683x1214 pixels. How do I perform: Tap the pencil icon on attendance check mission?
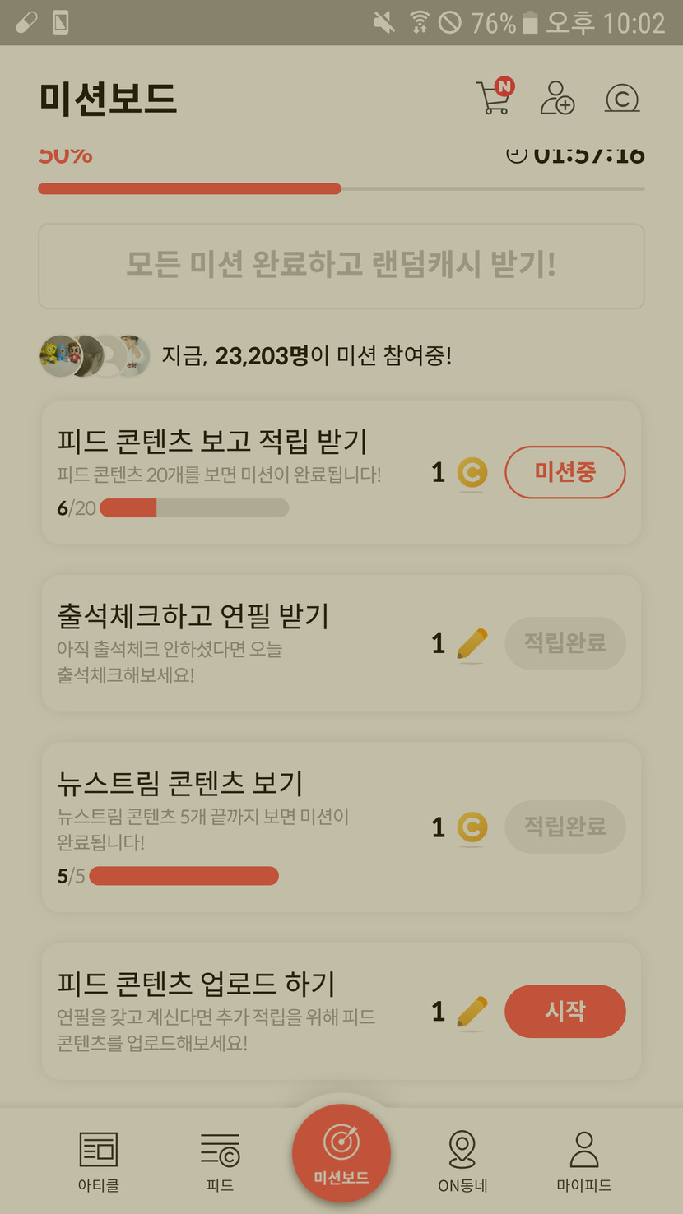tap(472, 644)
